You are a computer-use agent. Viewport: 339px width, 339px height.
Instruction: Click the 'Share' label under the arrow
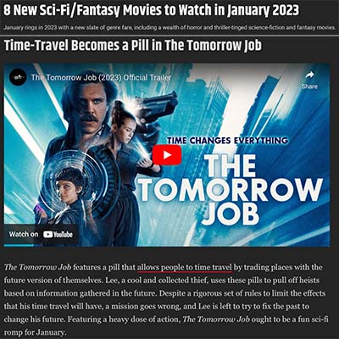tap(309, 86)
